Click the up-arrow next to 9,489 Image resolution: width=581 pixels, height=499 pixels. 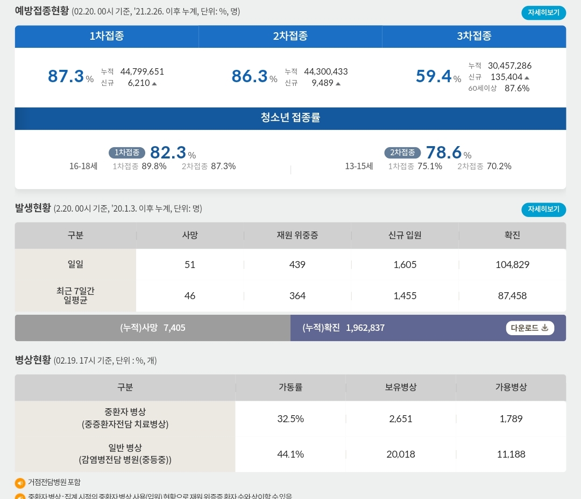tap(338, 84)
